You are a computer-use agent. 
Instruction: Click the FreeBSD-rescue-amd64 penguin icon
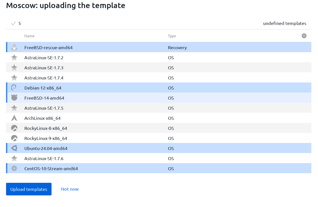click(x=14, y=47)
